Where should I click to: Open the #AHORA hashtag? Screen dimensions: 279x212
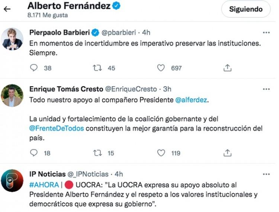coord(44,185)
